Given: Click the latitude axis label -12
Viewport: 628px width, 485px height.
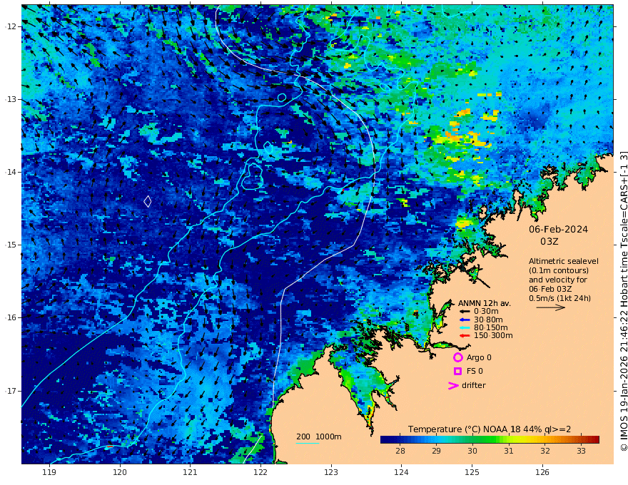Looking at the screenshot, I should [11, 26].
